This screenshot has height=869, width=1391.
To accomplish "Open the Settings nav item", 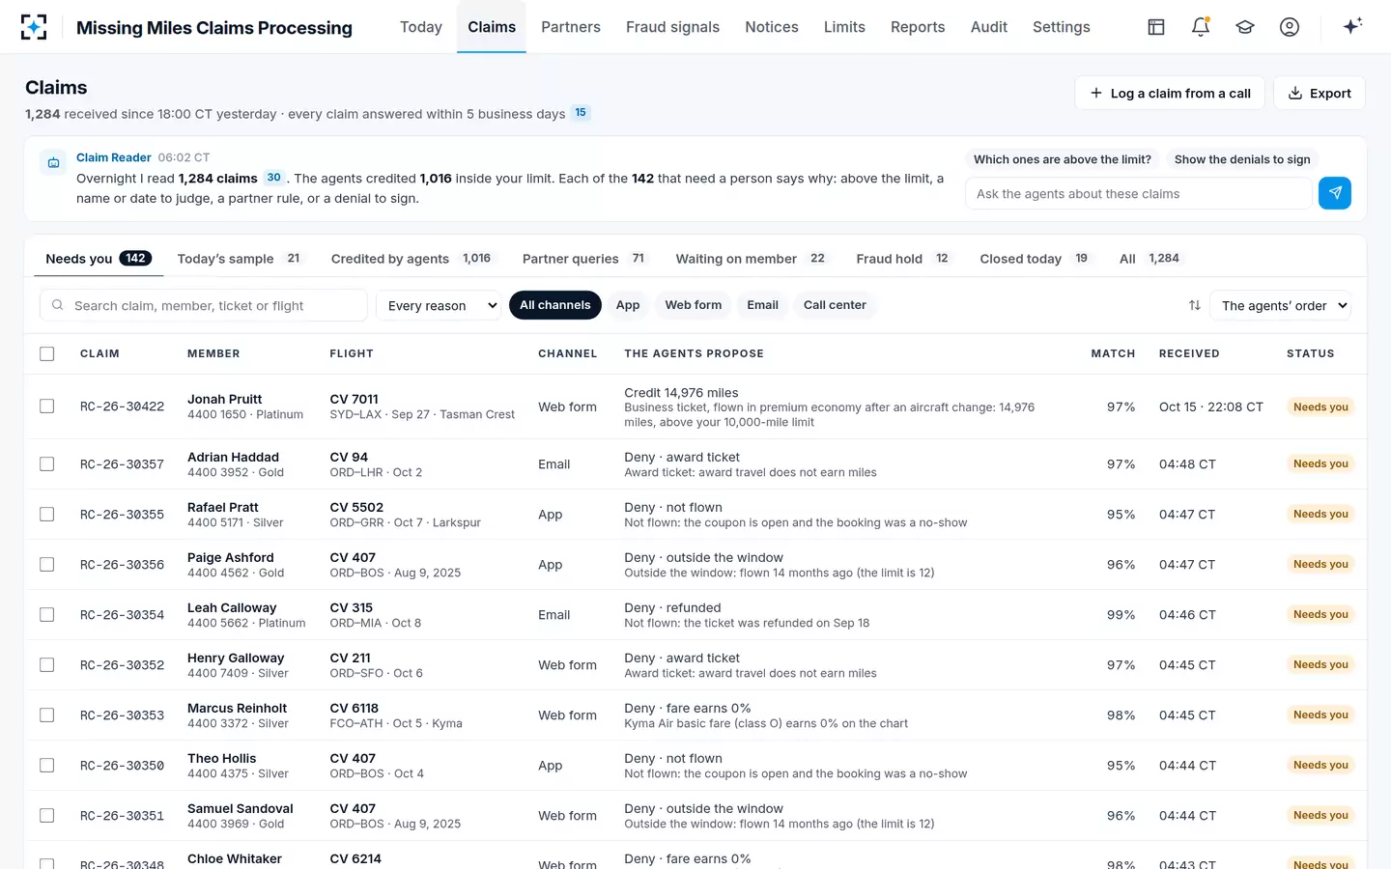I will click(1062, 27).
